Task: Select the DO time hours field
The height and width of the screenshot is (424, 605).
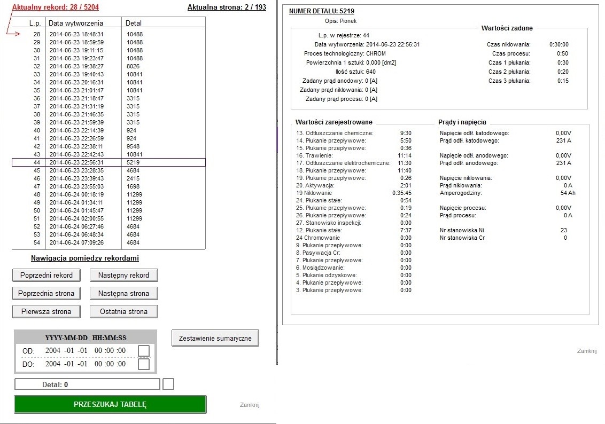Action: click(98, 364)
